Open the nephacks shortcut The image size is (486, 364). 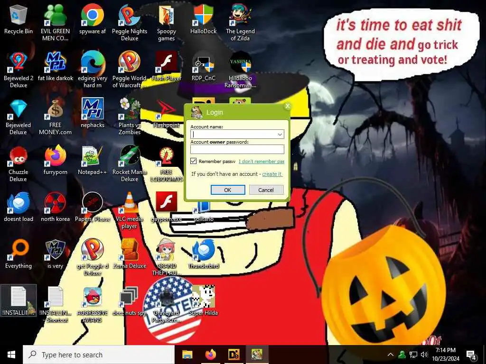tap(93, 113)
